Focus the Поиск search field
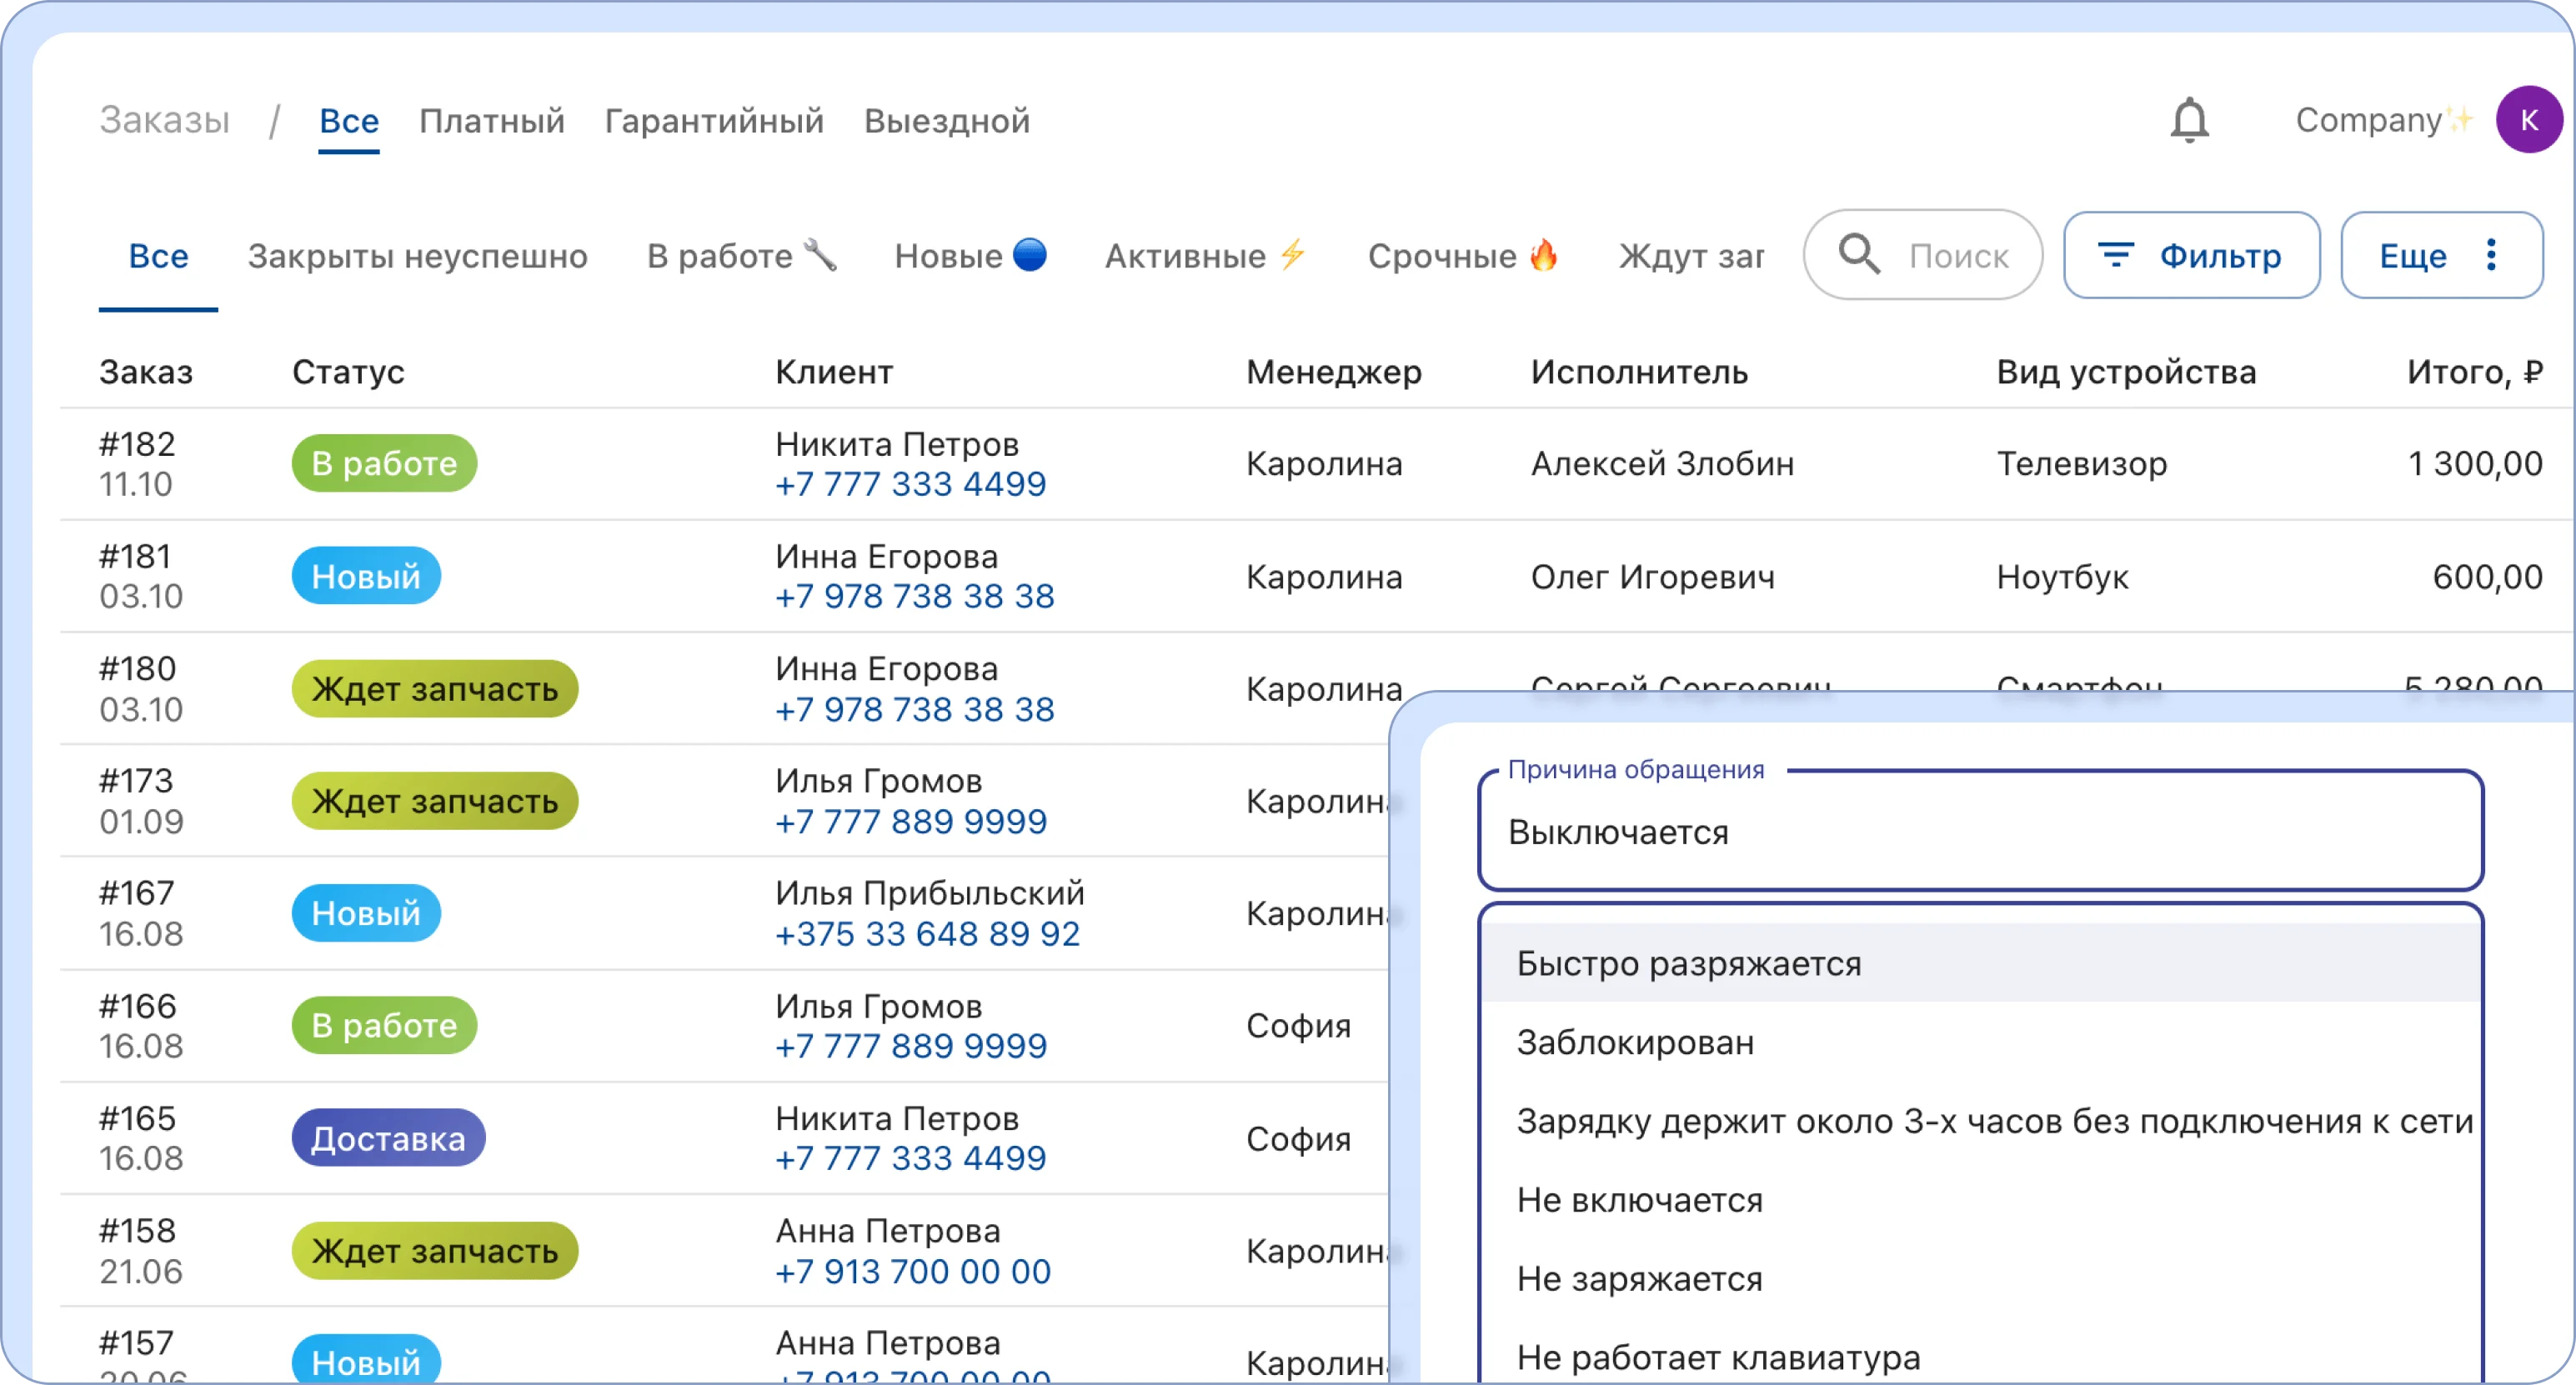This screenshot has height=1385, width=2576. pyautogui.click(x=1922, y=255)
